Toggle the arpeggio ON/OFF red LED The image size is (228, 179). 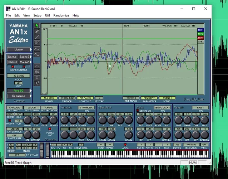pyautogui.click(x=10, y=120)
